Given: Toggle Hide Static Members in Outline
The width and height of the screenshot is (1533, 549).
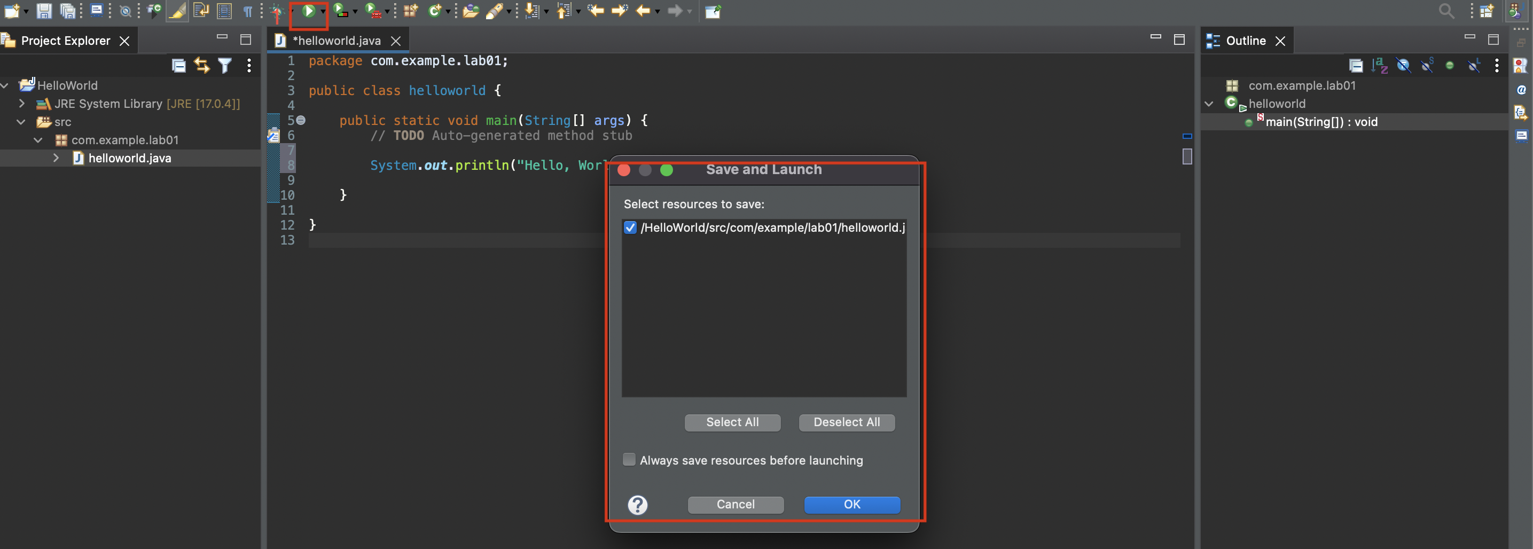Looking at the screenshot, I should click(x=1427, y=66).
